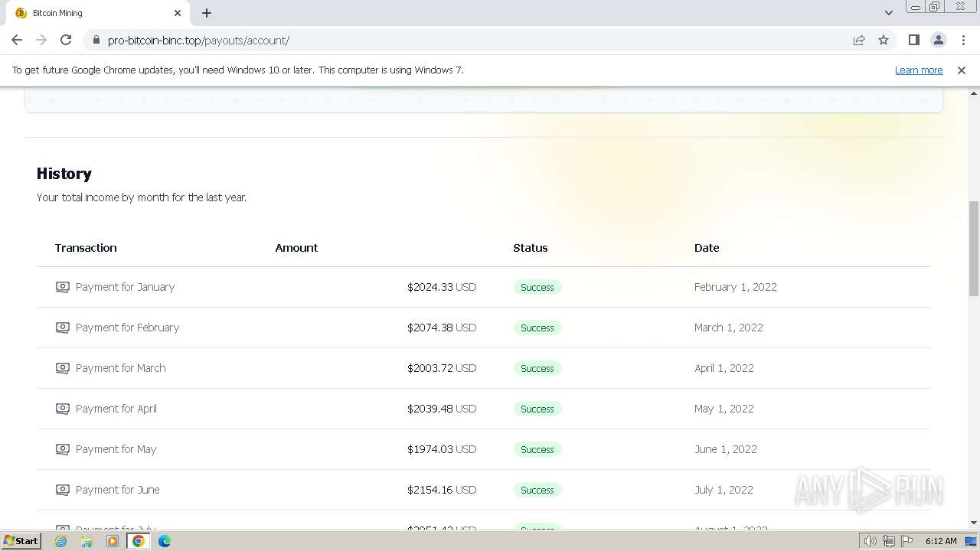Click the scrollbar down arrow
The width and height of the screenshot is (980, 551).
tap(974, 523)
